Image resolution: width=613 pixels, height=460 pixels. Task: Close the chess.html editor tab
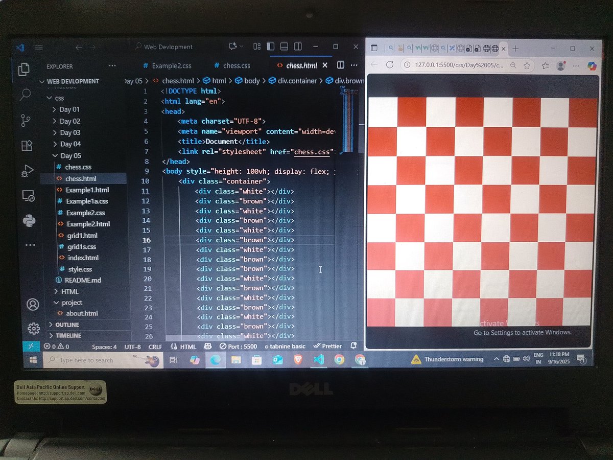click(x=325, y=65)
